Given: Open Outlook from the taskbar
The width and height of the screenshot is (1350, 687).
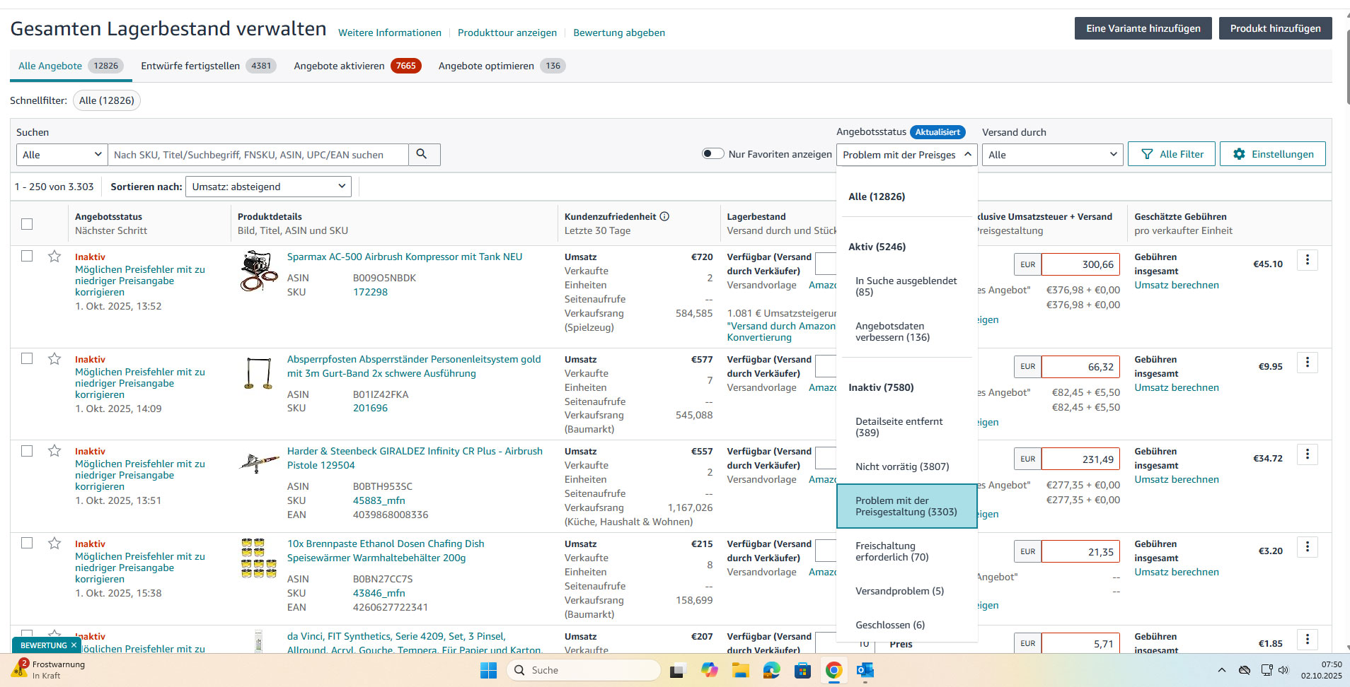Looking at the screenshot, I should click(865, 670).
